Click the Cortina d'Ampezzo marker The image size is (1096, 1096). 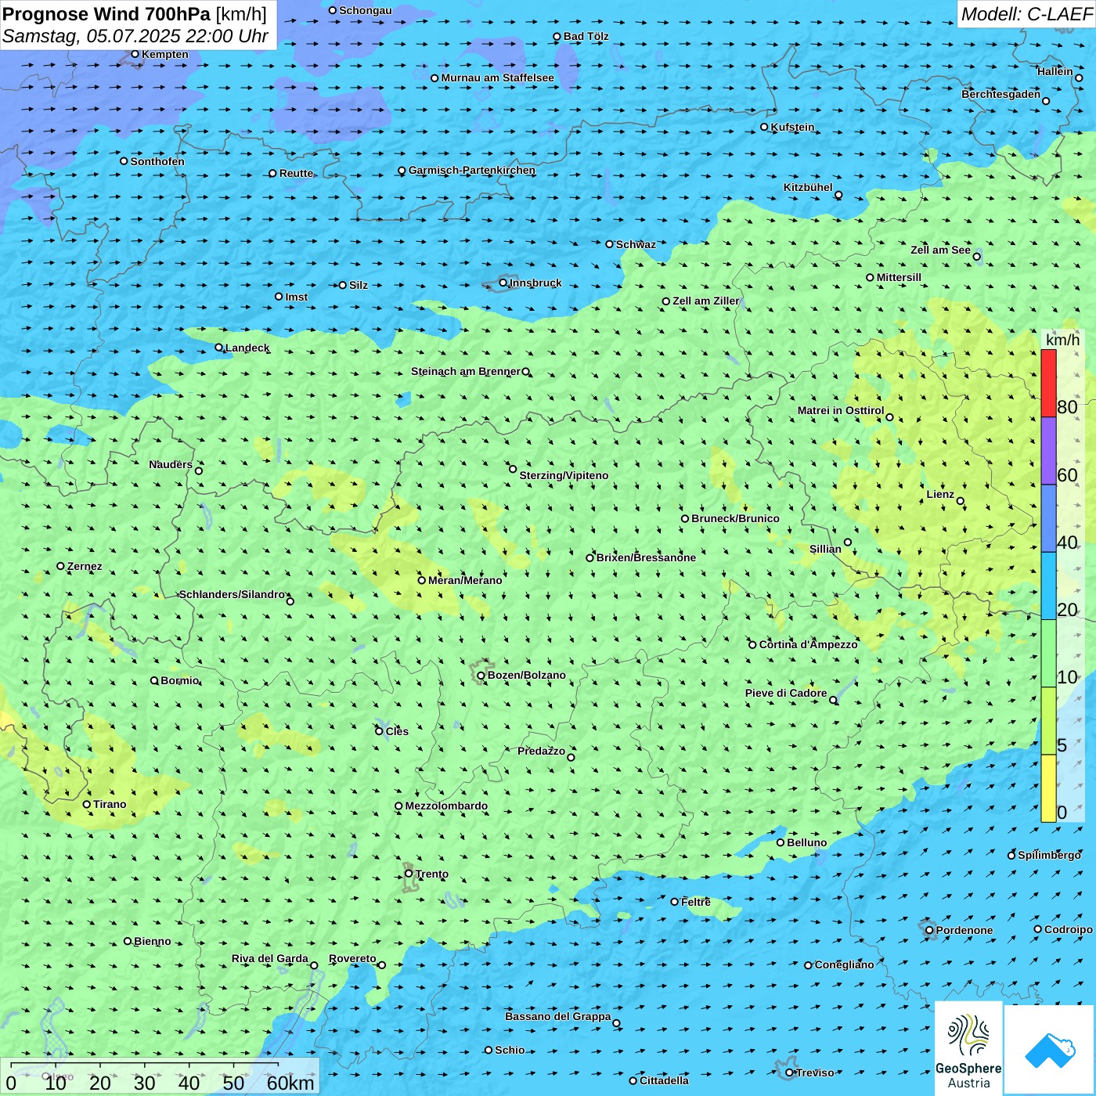tap(752, 645)
